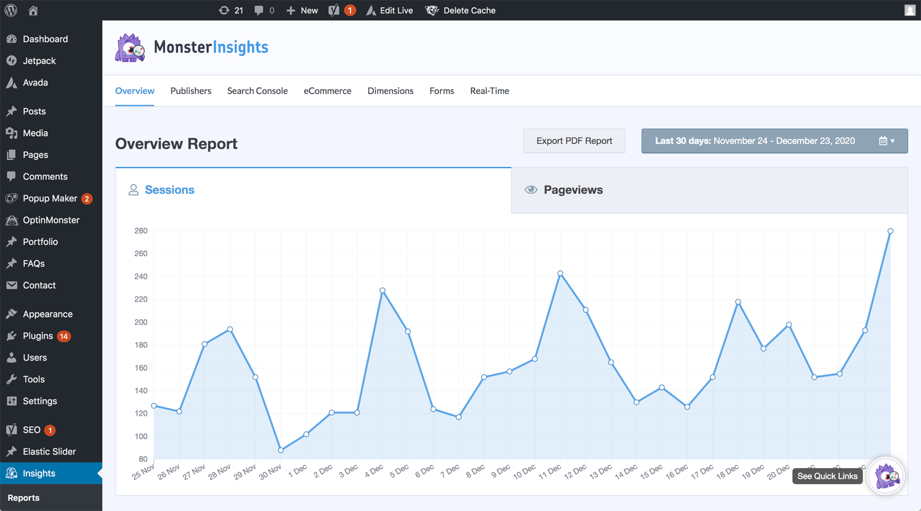Click the Jetpack sidebar icon
The width and height of the screenshot is (921, 511).
pos(12,61)
